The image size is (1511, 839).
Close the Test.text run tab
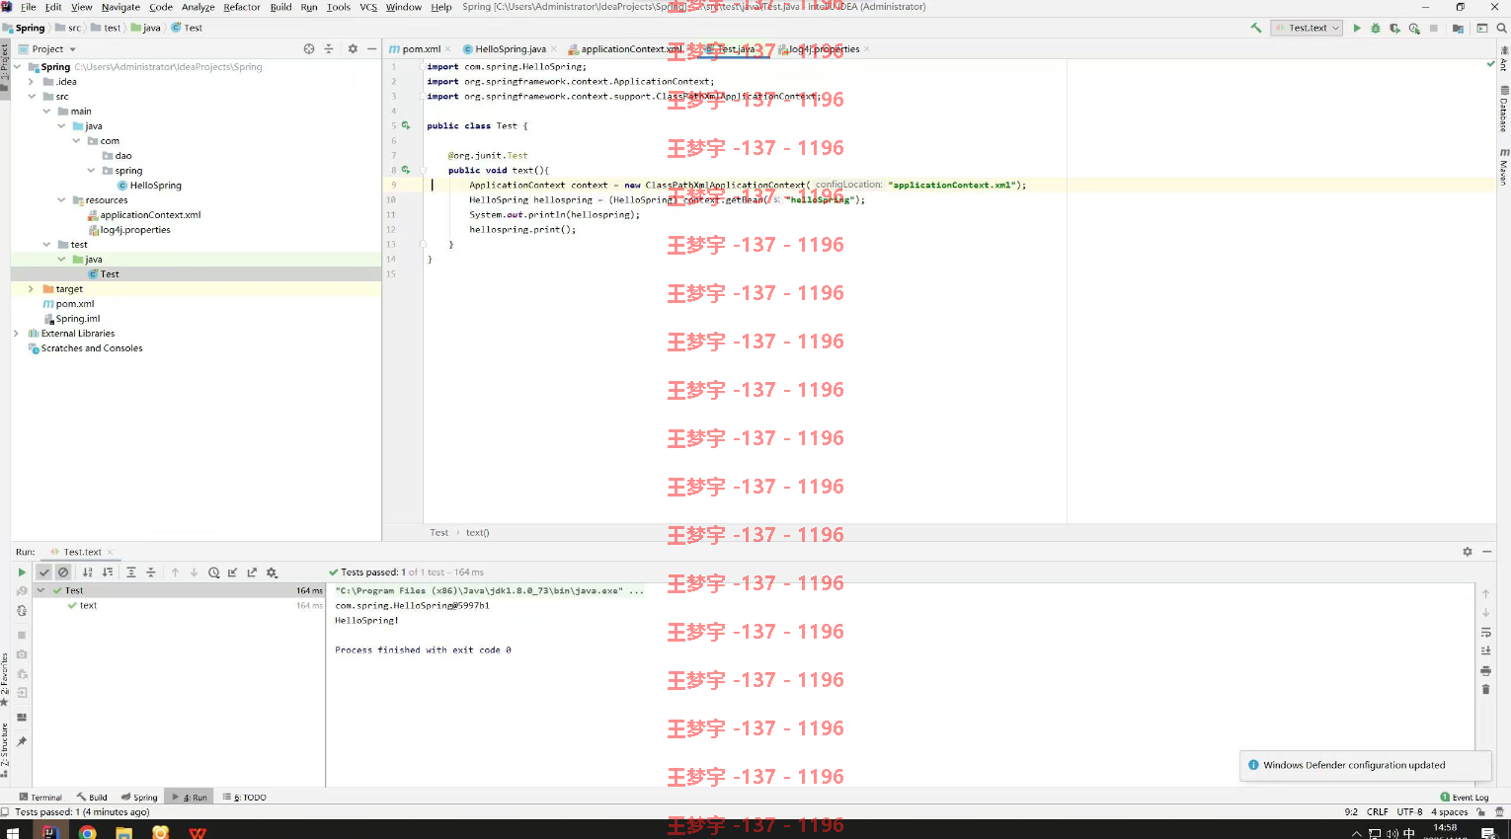pos(110,552)
